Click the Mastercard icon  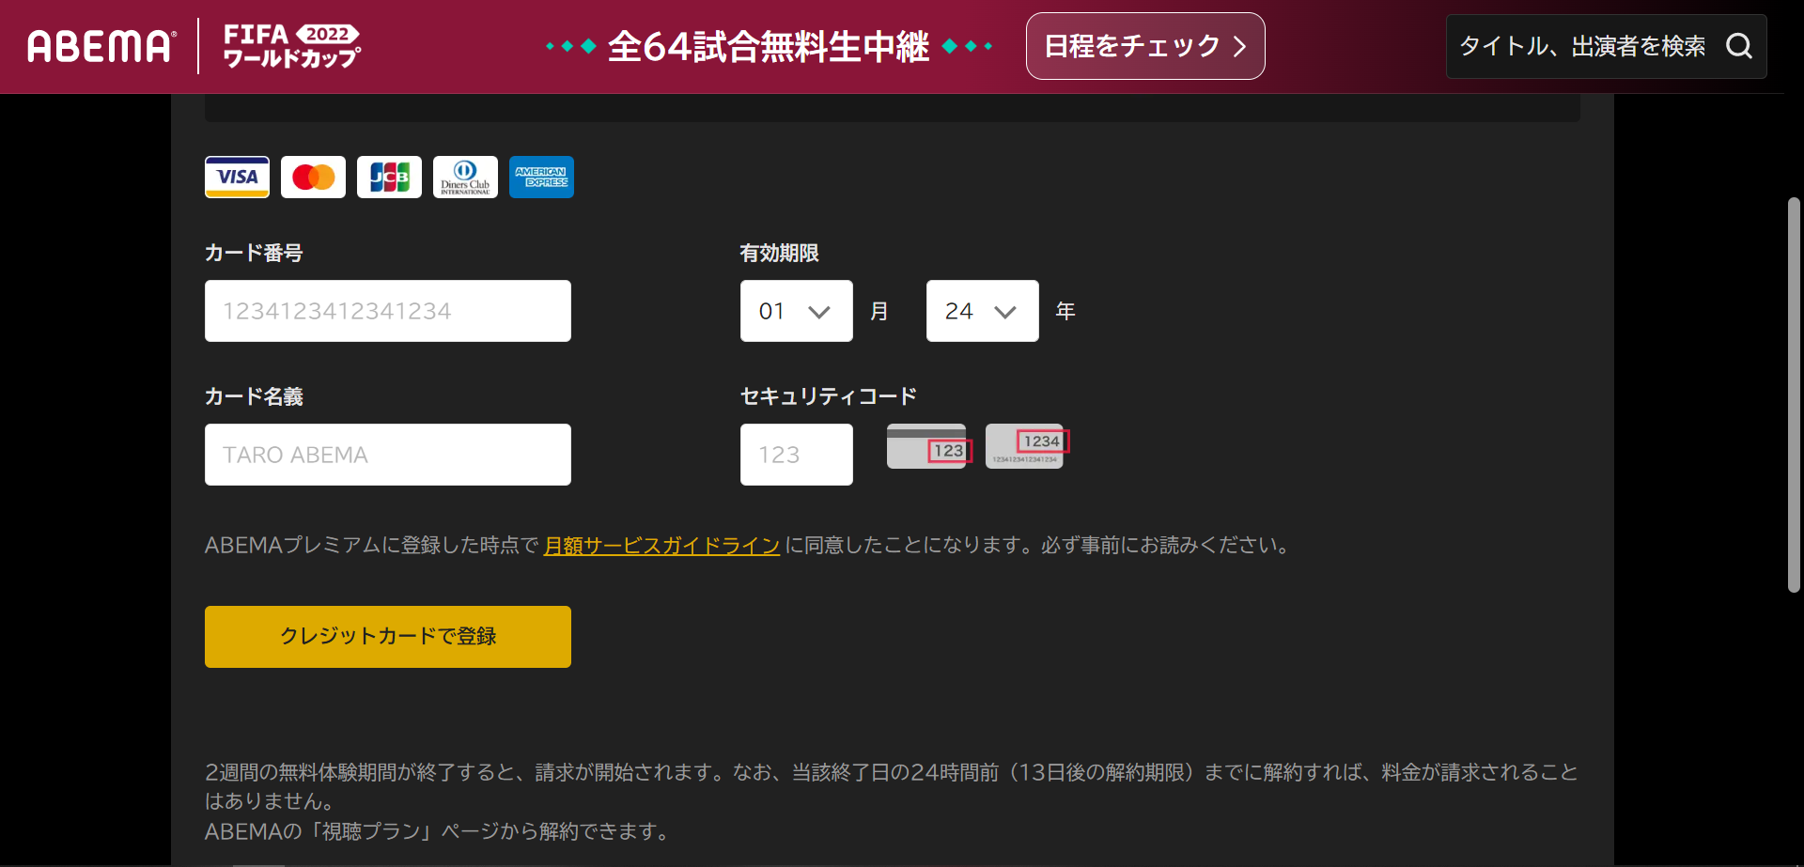coord(313,177)
